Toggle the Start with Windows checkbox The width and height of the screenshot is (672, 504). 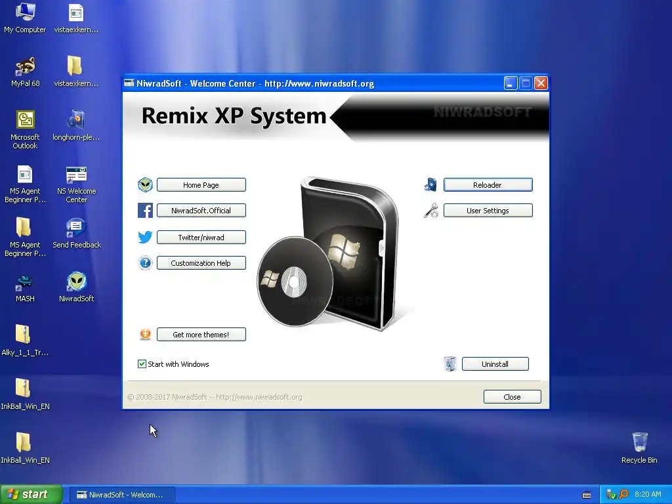tap(142, 364)
